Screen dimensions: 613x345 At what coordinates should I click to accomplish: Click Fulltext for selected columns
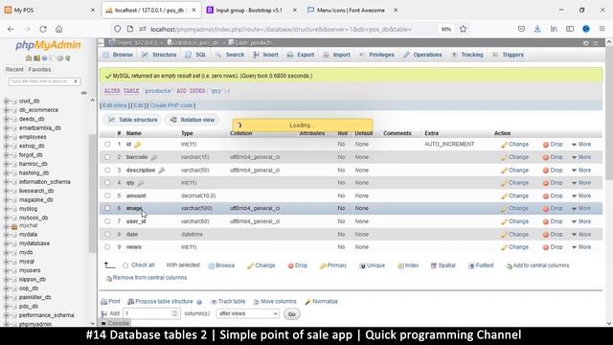click(481, 265)
